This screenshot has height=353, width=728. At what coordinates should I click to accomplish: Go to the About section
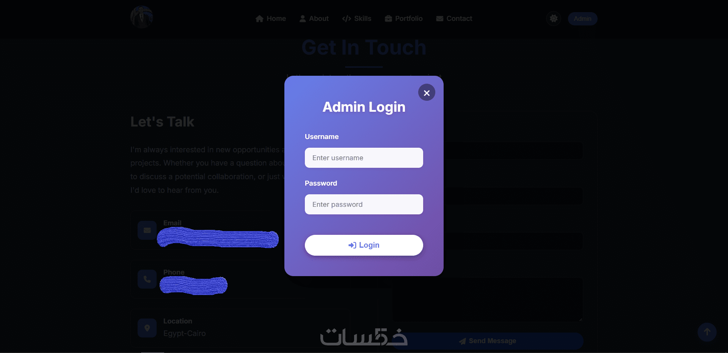coord(314,19)
